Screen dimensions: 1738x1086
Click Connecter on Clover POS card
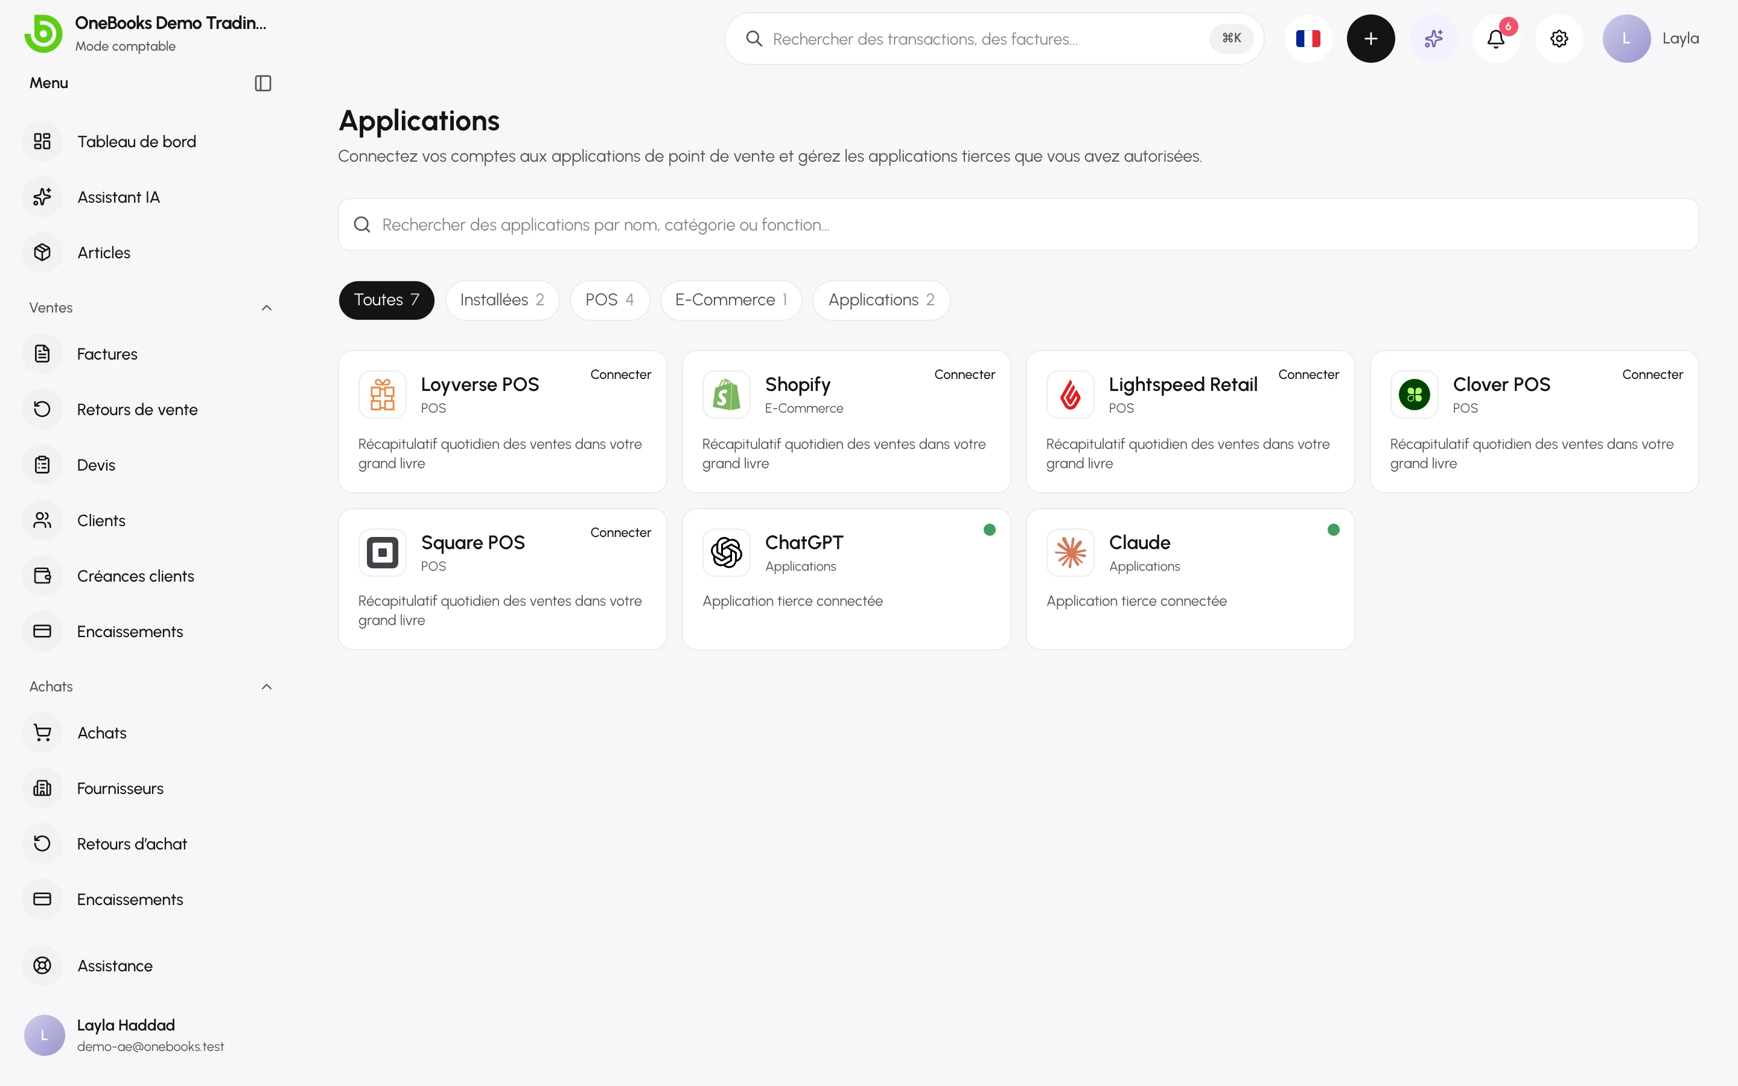1652,374
